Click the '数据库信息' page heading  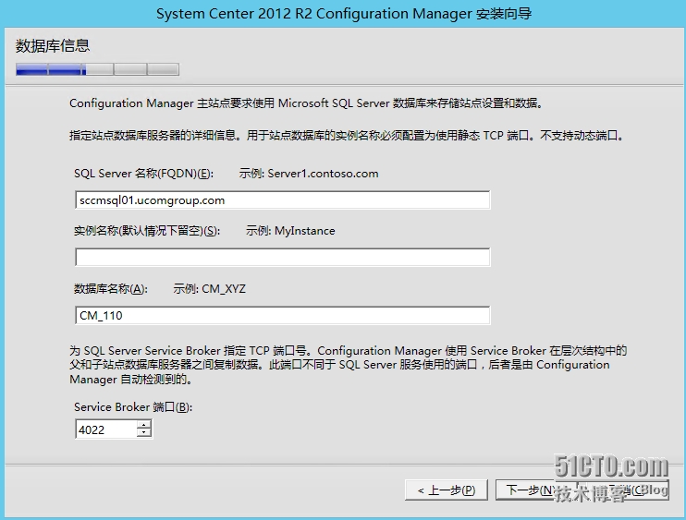[x=53, y=45]
